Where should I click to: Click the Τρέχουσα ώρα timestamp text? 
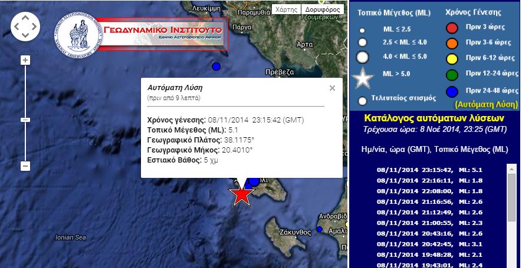pos(435,130)
